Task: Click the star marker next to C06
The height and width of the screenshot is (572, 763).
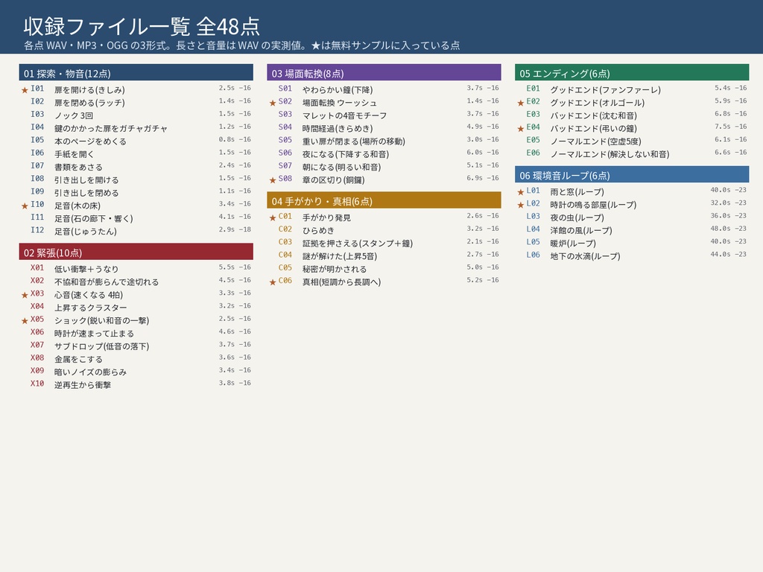Action: click(273, 282)
